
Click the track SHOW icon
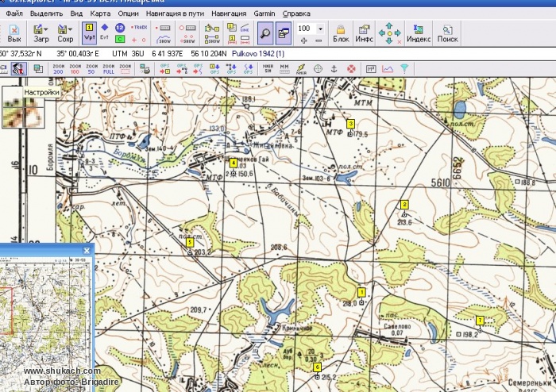click(163, 40)
